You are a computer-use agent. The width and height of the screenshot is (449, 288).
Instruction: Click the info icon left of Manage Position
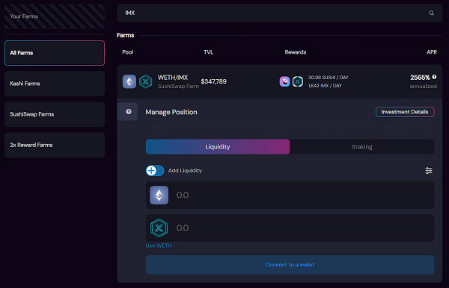point(129,112)
